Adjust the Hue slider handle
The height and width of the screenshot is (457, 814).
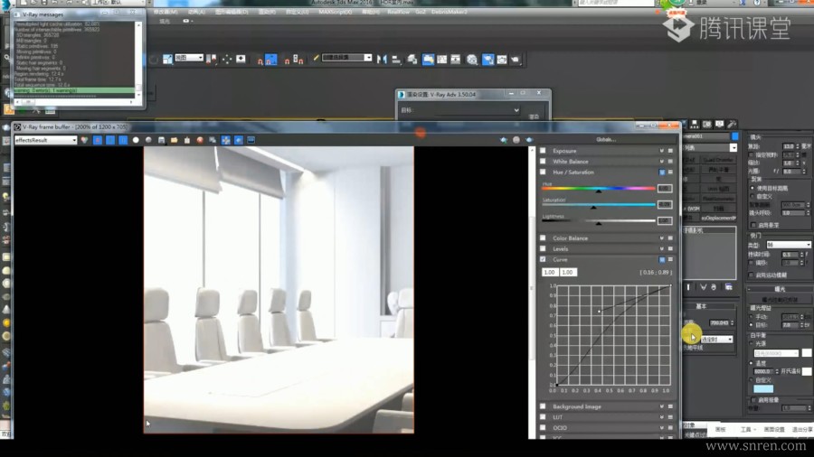599,191
